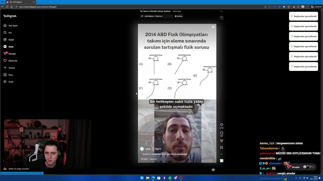
Task: Save the reel with bookmark icon
Action: click(222, 148)
